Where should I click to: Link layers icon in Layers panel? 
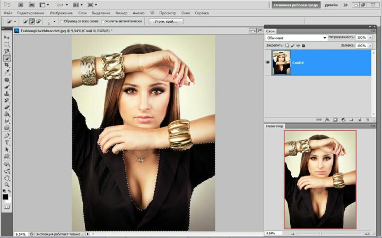click(x=319, y=120)
